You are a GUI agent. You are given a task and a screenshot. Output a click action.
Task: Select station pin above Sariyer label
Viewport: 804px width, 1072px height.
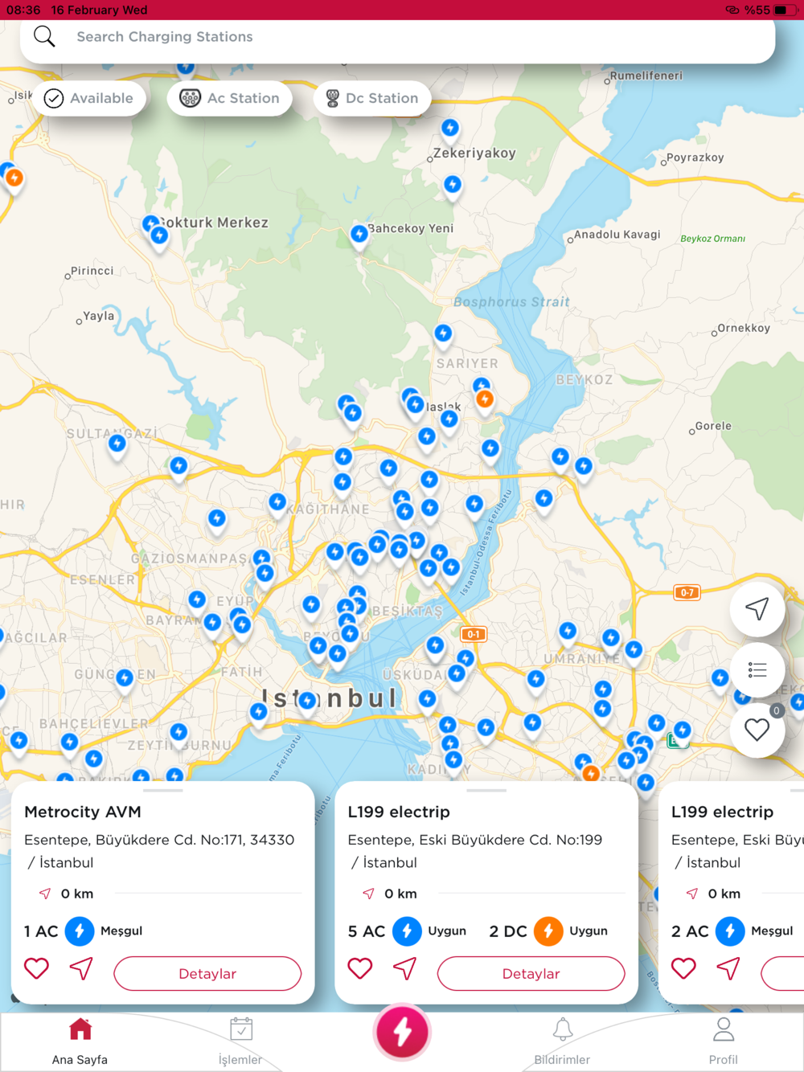point(443,335)
